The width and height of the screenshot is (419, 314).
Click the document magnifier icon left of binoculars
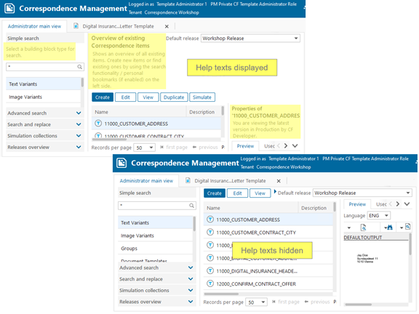pos(364,228)
